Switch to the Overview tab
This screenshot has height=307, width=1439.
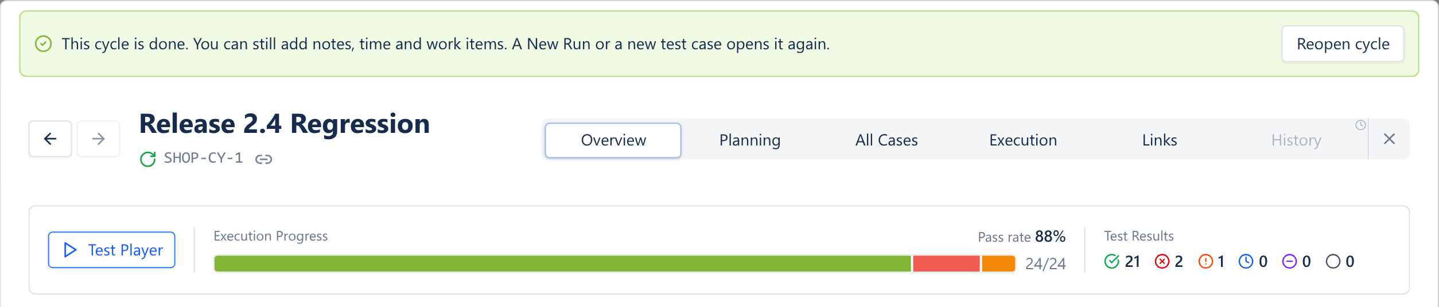613,140
